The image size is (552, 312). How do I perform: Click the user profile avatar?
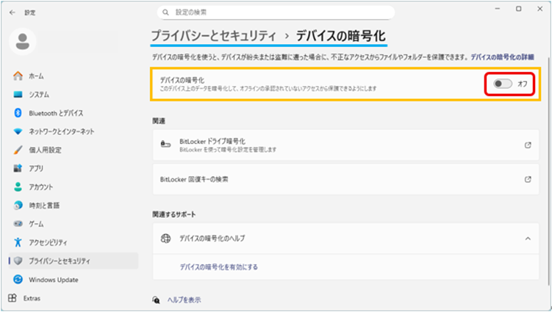click(23, 42)
